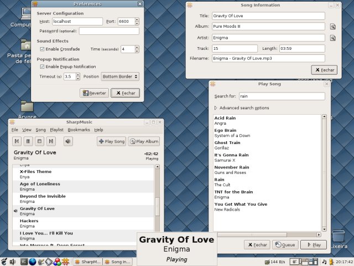The height and width of the screenshot is (266, 354).
Task: Click the previous track button in SharpMusic
Action: (17, 141)
